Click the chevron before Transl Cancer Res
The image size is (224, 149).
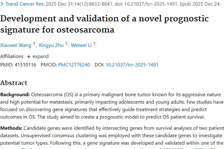pyautogui.click(x=2, y=4)
